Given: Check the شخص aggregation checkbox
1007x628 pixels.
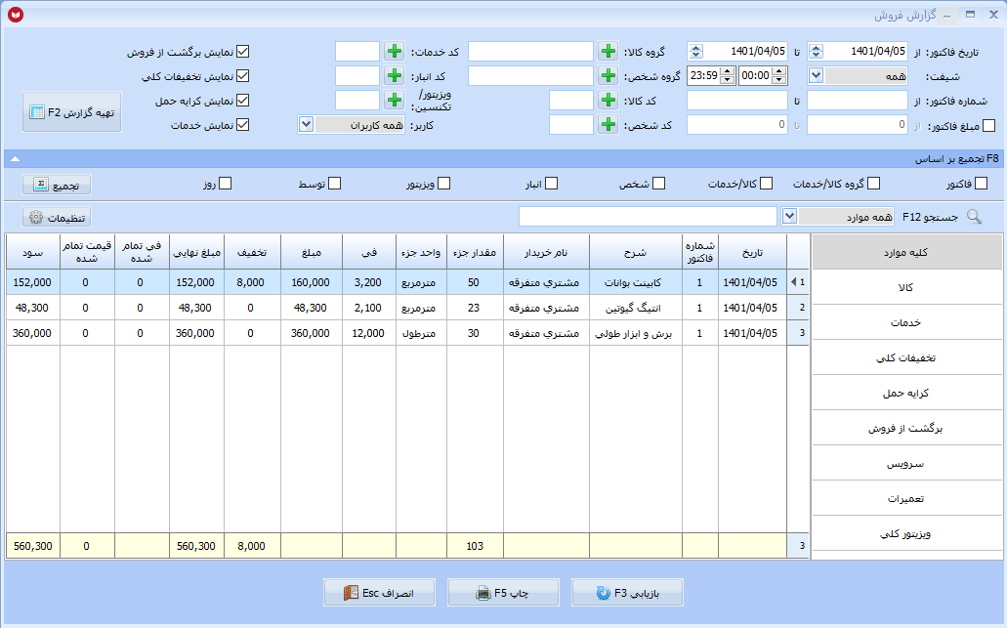Looking at the screenshot, I should pyautogui.click(x=659, y=184).
